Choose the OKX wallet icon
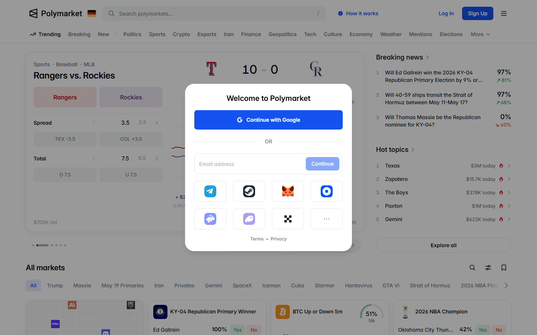The height and width of the screenshot is (335, 537). (x=288, y=219)
